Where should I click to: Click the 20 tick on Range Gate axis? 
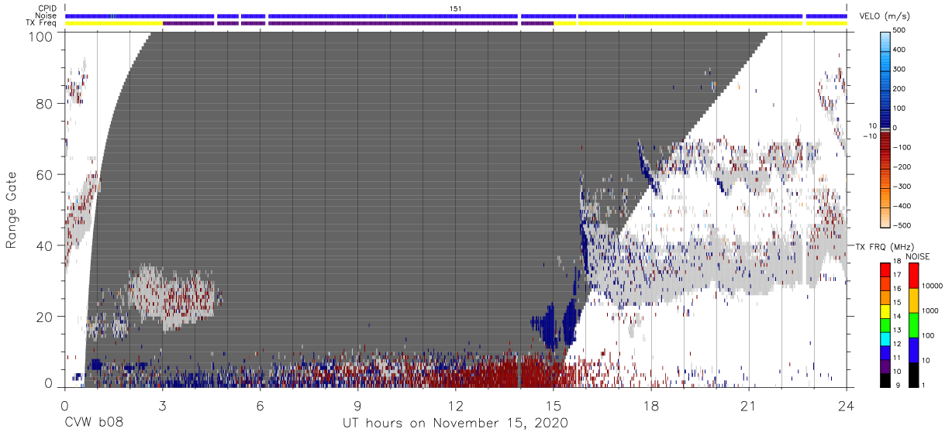point(46,317)
